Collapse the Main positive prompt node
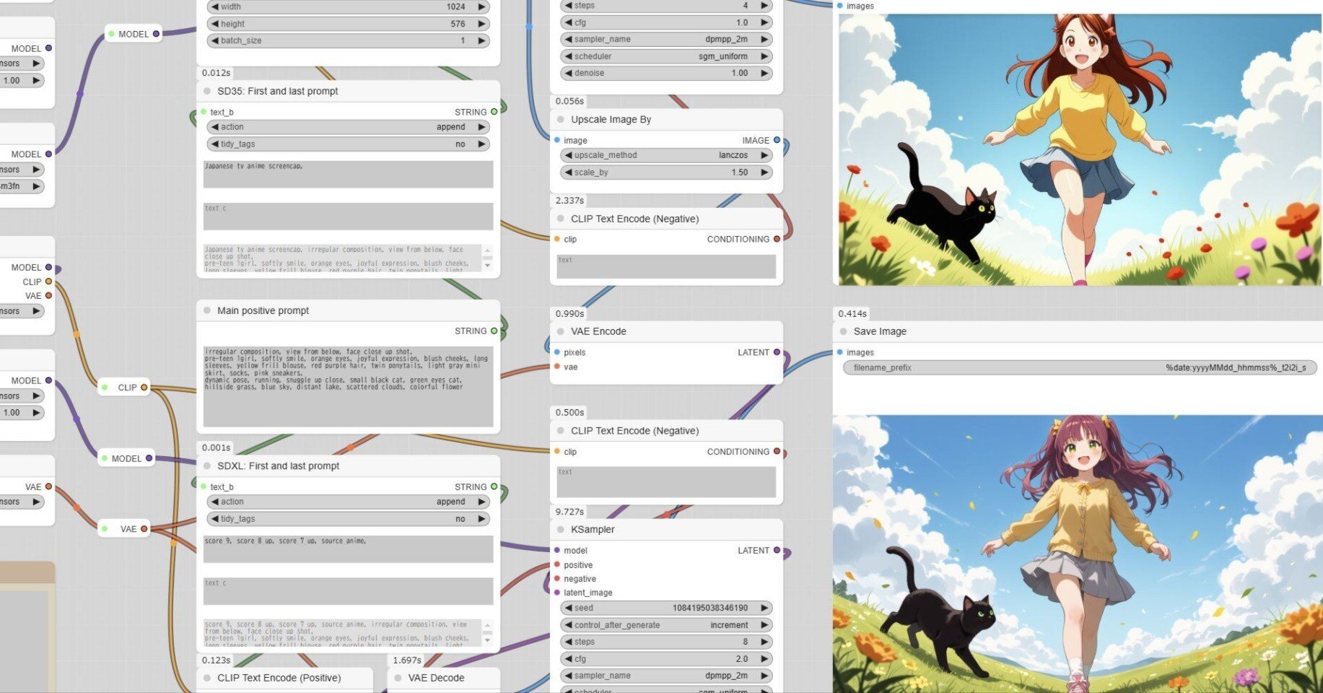The image size is (1323, 693). click(207, 310)
